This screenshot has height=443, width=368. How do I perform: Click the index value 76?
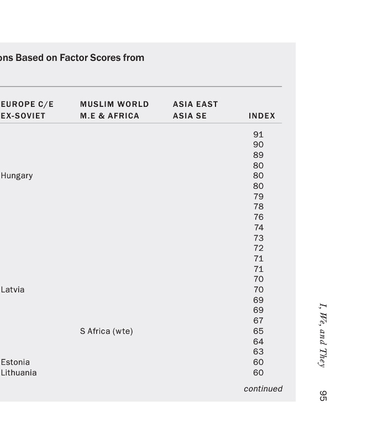tap(258, 217)
